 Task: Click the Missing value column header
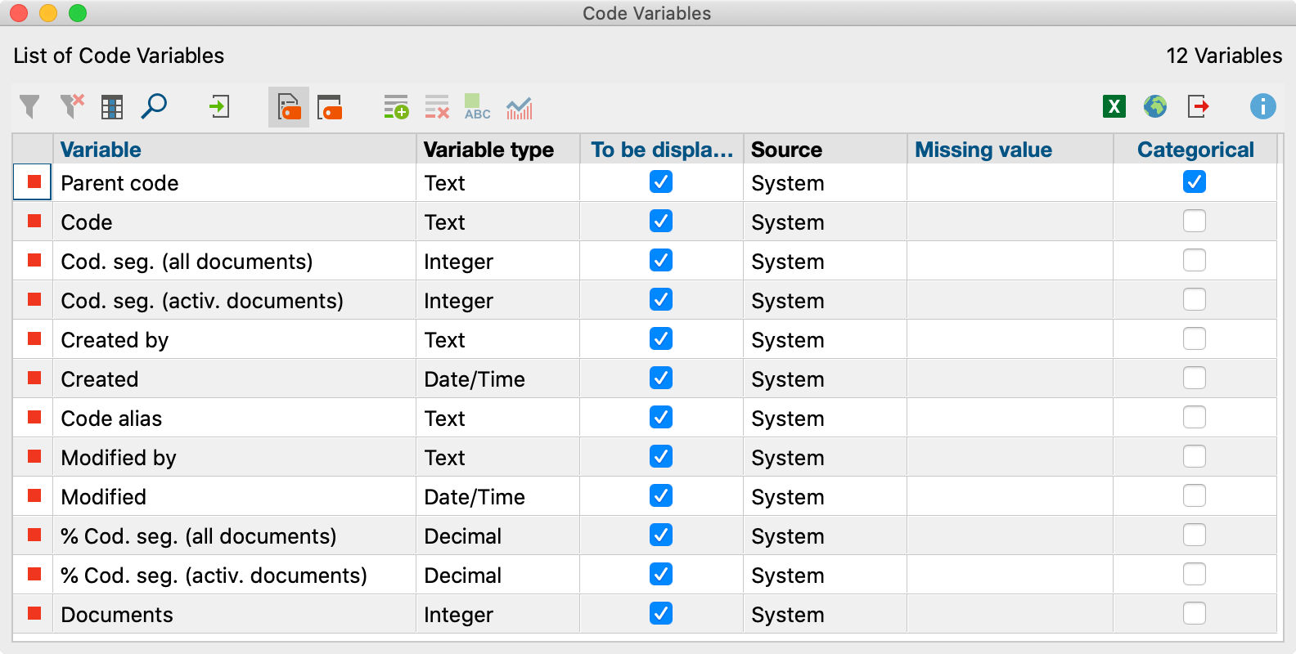click(983, 150)
